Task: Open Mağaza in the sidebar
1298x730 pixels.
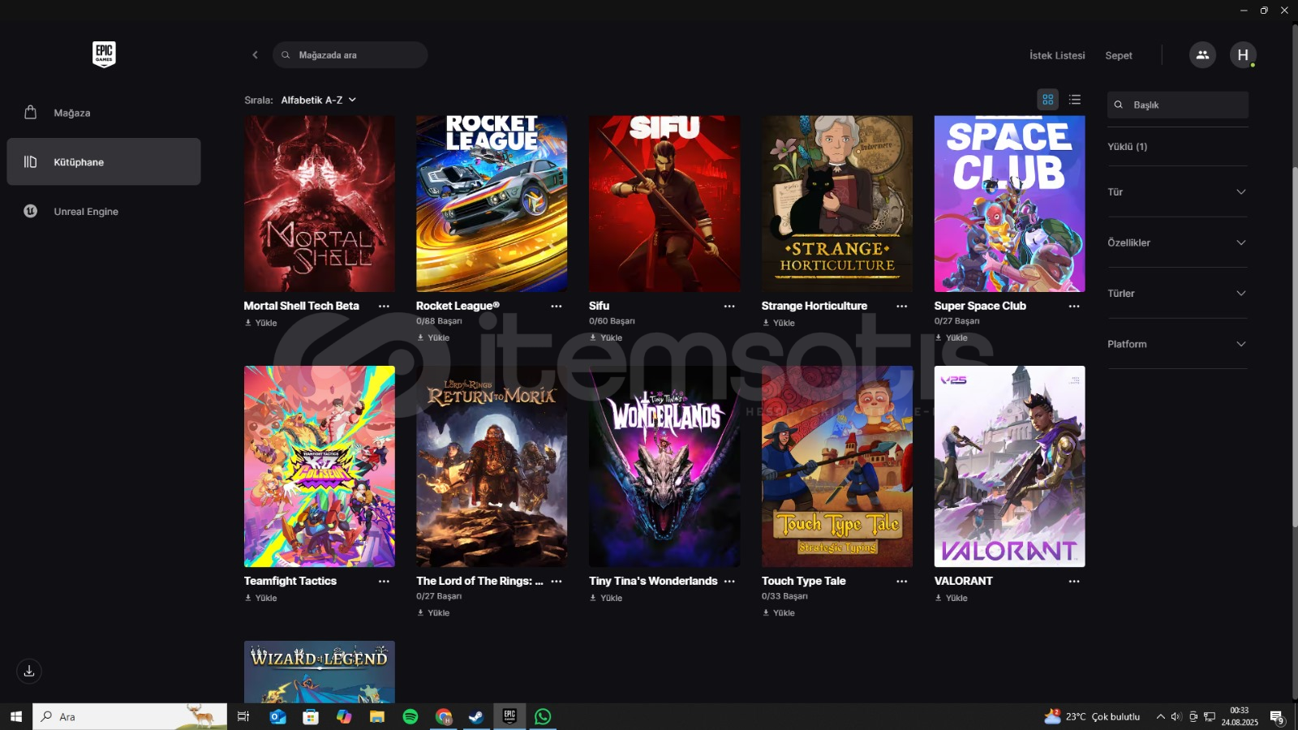Action: pyautogui.click(x=104, y=113)
